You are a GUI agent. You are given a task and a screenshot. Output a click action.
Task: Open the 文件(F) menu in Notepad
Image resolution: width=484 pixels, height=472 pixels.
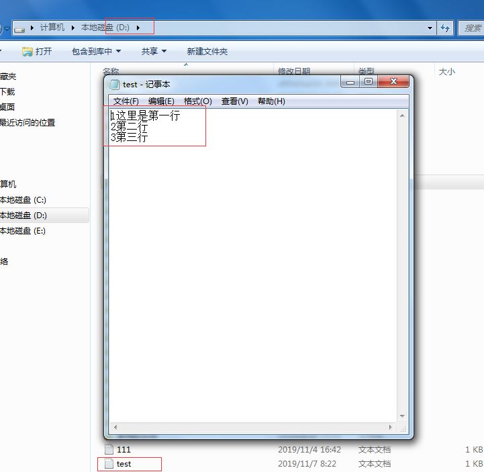tap(126, 101)
